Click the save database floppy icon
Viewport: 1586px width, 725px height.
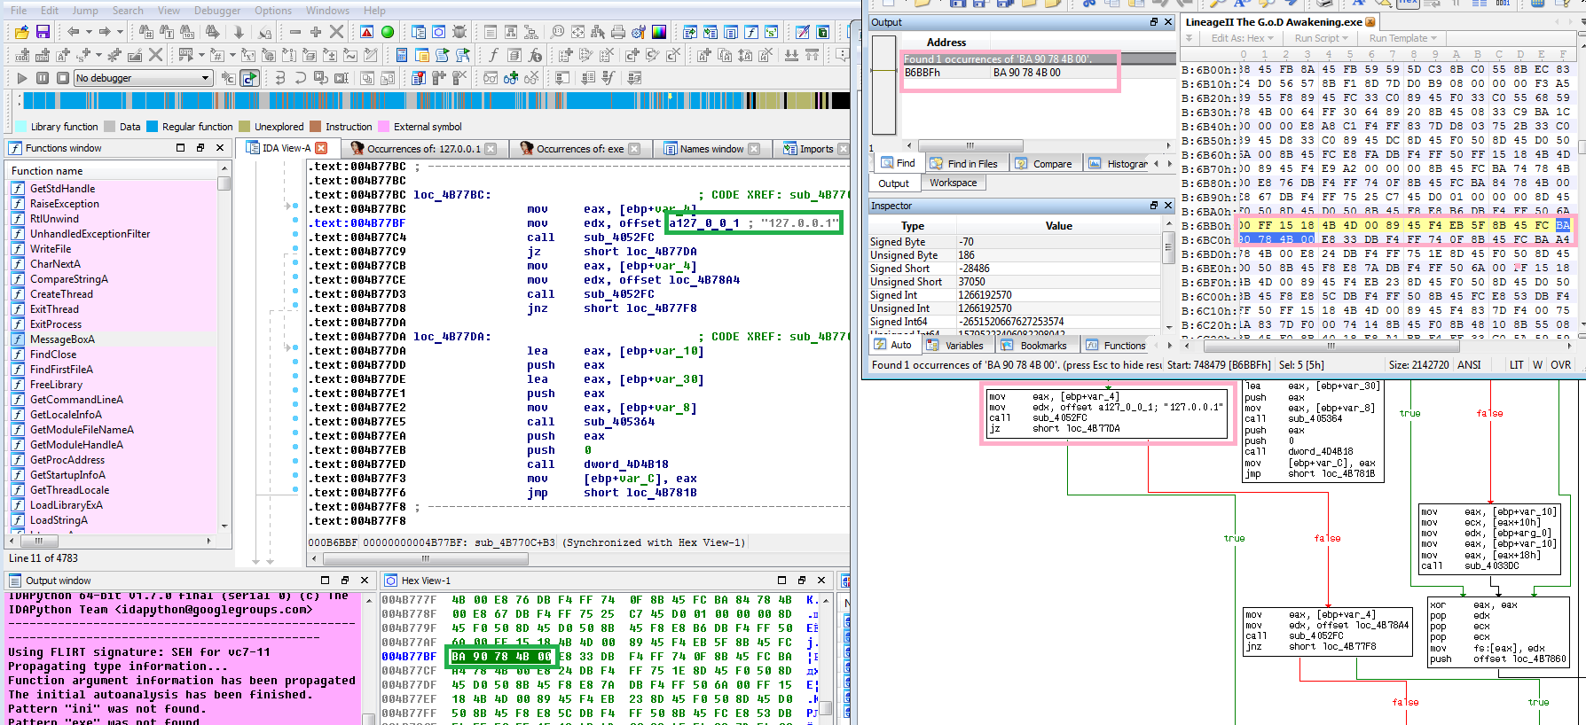coord(42,32)
